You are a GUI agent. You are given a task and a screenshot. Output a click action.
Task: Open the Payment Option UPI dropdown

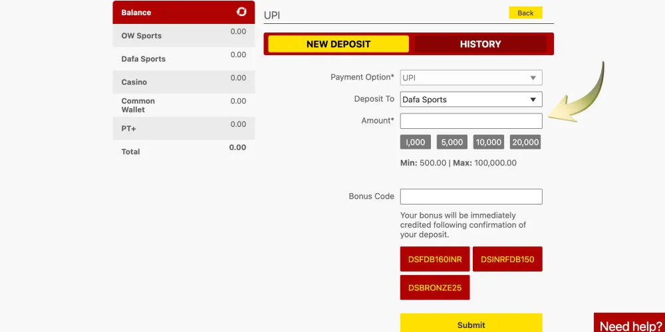point(471,78)
